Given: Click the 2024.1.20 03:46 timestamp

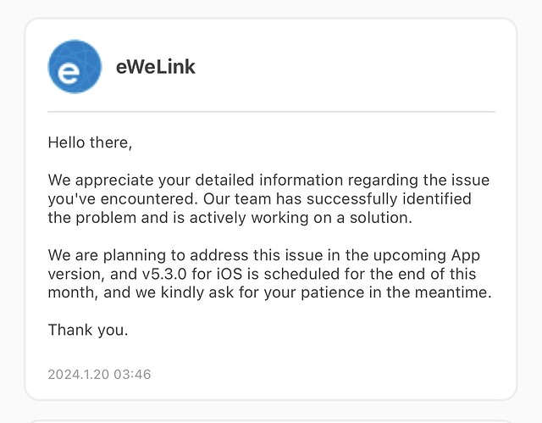Looking at the screenshot, I should [x=100, y=374].
